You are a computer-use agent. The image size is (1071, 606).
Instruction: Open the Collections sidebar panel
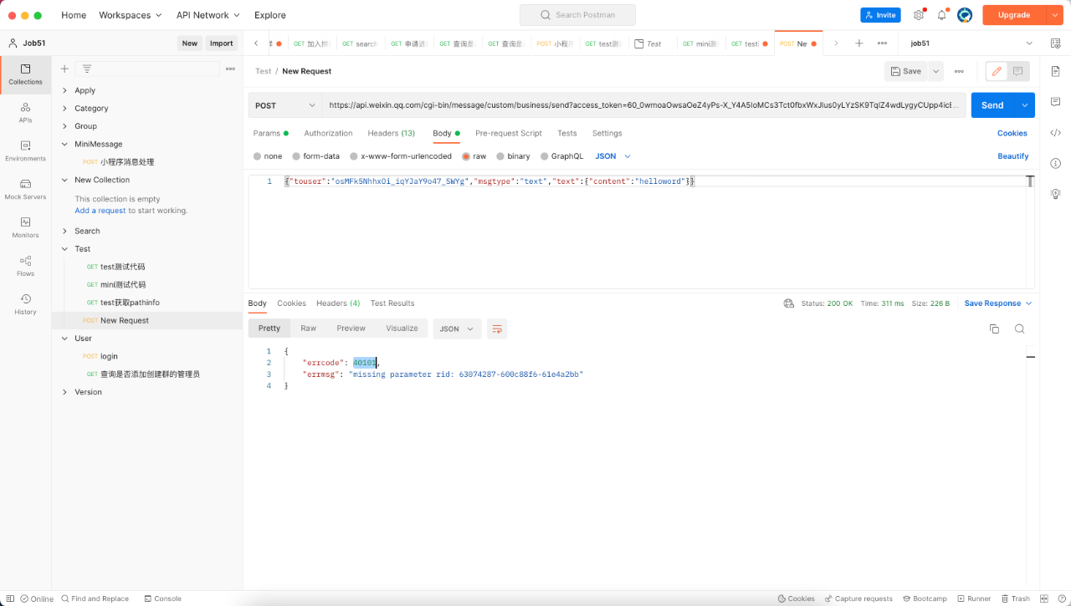click(x=25, y=74)
